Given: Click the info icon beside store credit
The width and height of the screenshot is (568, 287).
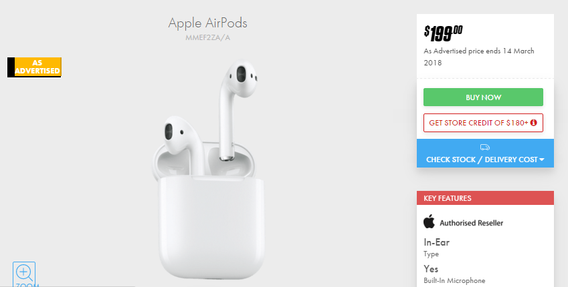Looking at the screenshot, I should [x=533, y=123].
